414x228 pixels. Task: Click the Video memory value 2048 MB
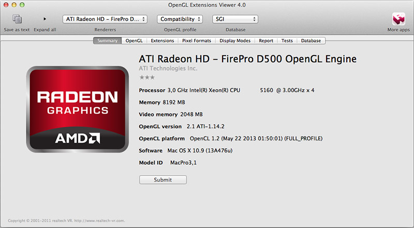click(191, 115)
